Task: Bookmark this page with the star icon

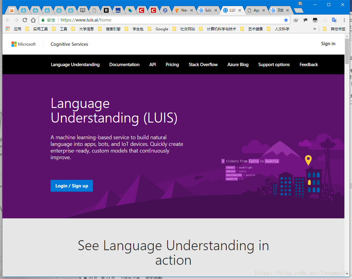Action: tap(286, 20)
